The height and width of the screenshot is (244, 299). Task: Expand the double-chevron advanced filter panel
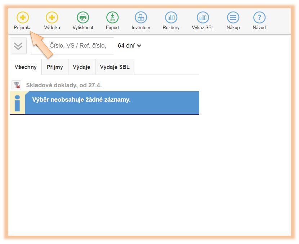point(18,46)
